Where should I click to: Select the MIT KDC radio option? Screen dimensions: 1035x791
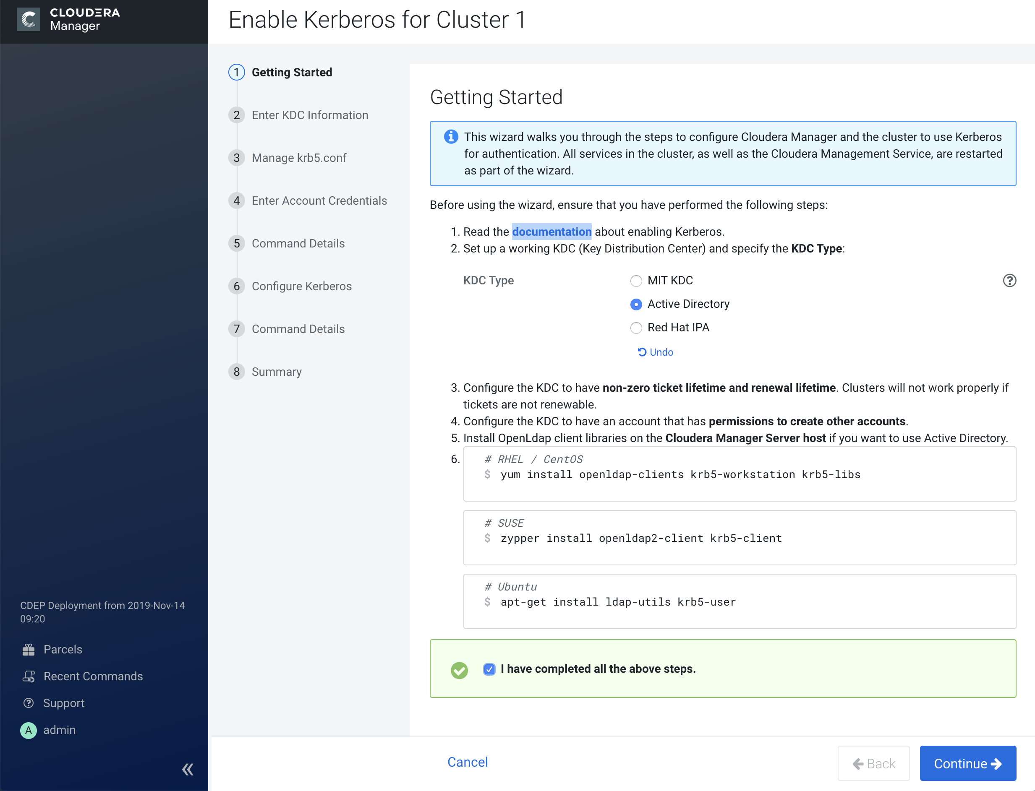click(636, 281)
